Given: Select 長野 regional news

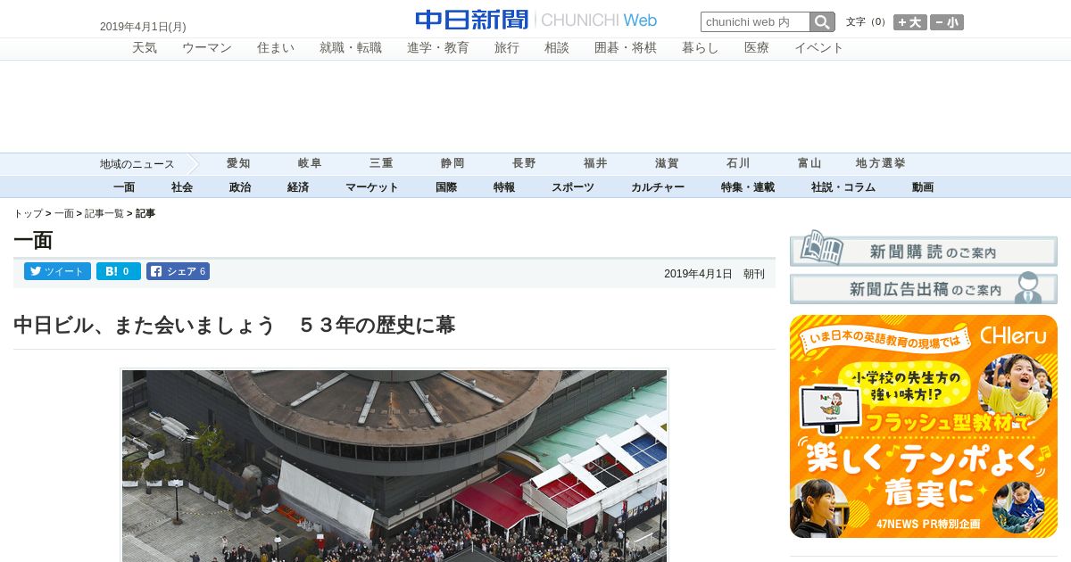Looking at the screenshot, I should 524,163.
